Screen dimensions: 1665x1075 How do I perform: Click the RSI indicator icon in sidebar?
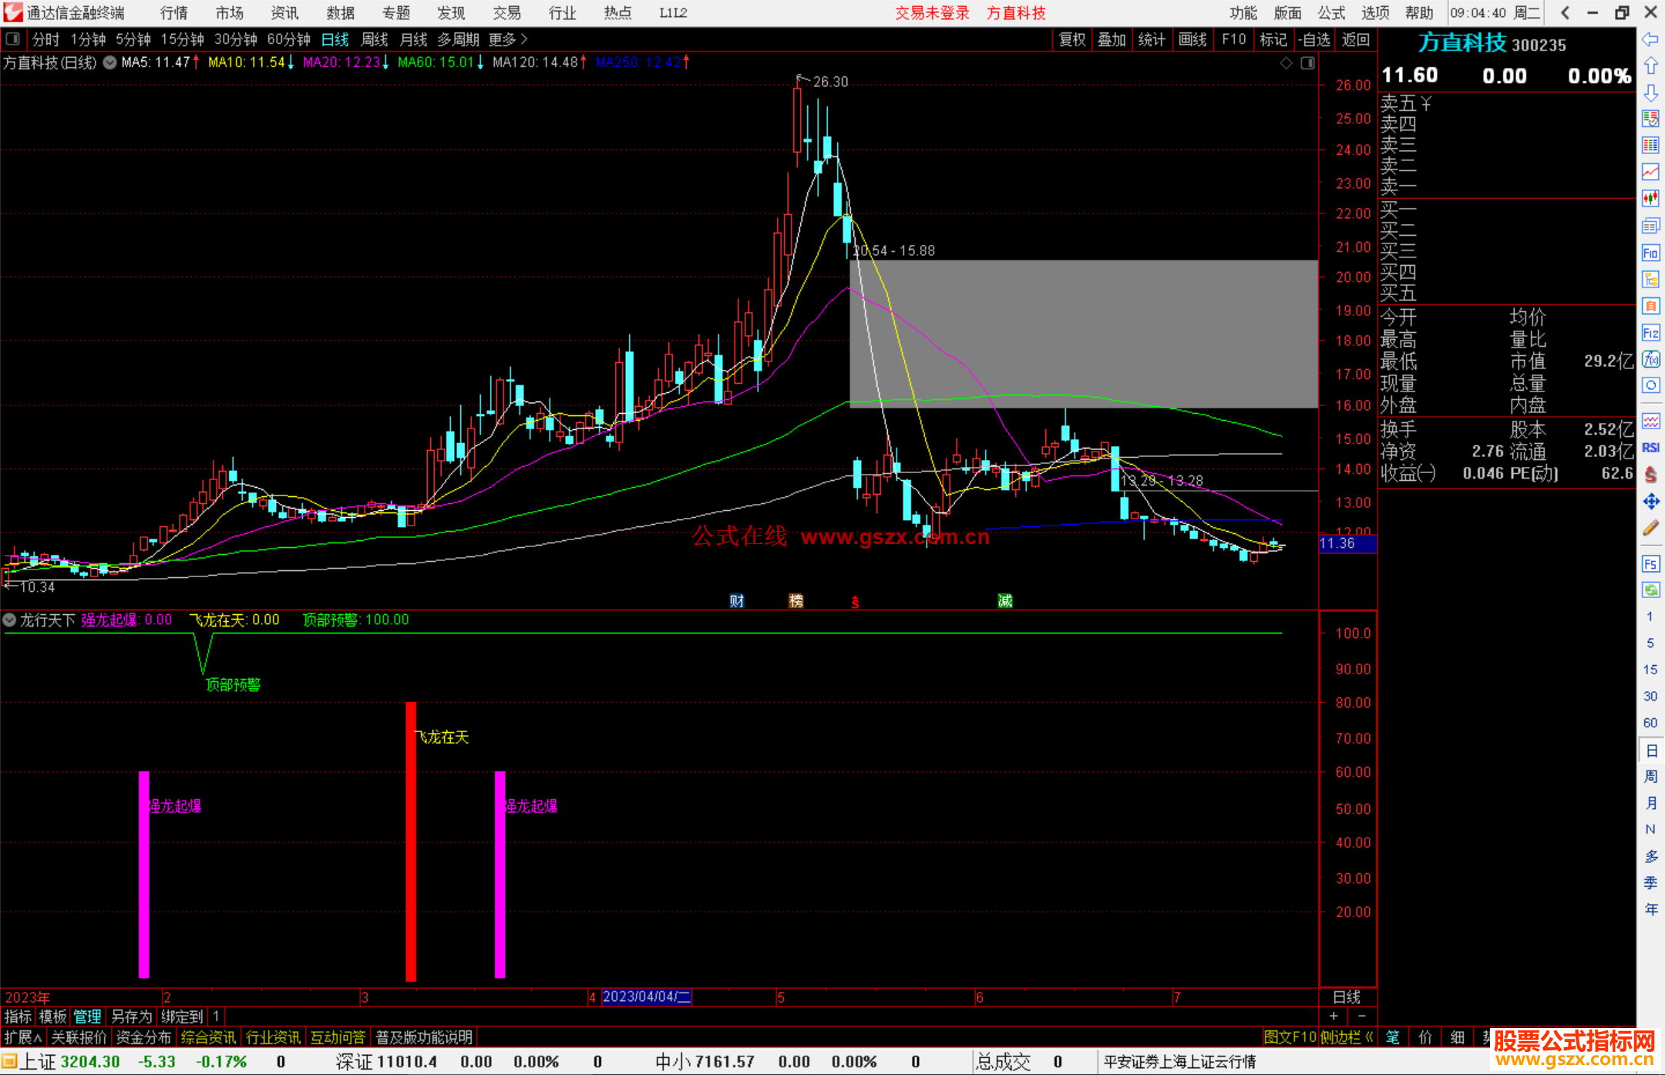click(x=1650, y=448)
